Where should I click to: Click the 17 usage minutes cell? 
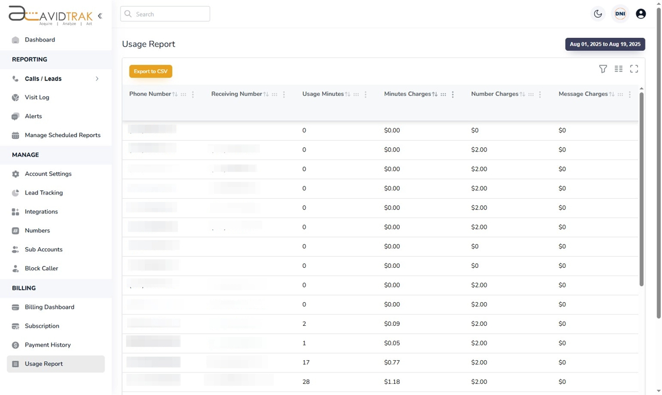coord(306,362)
